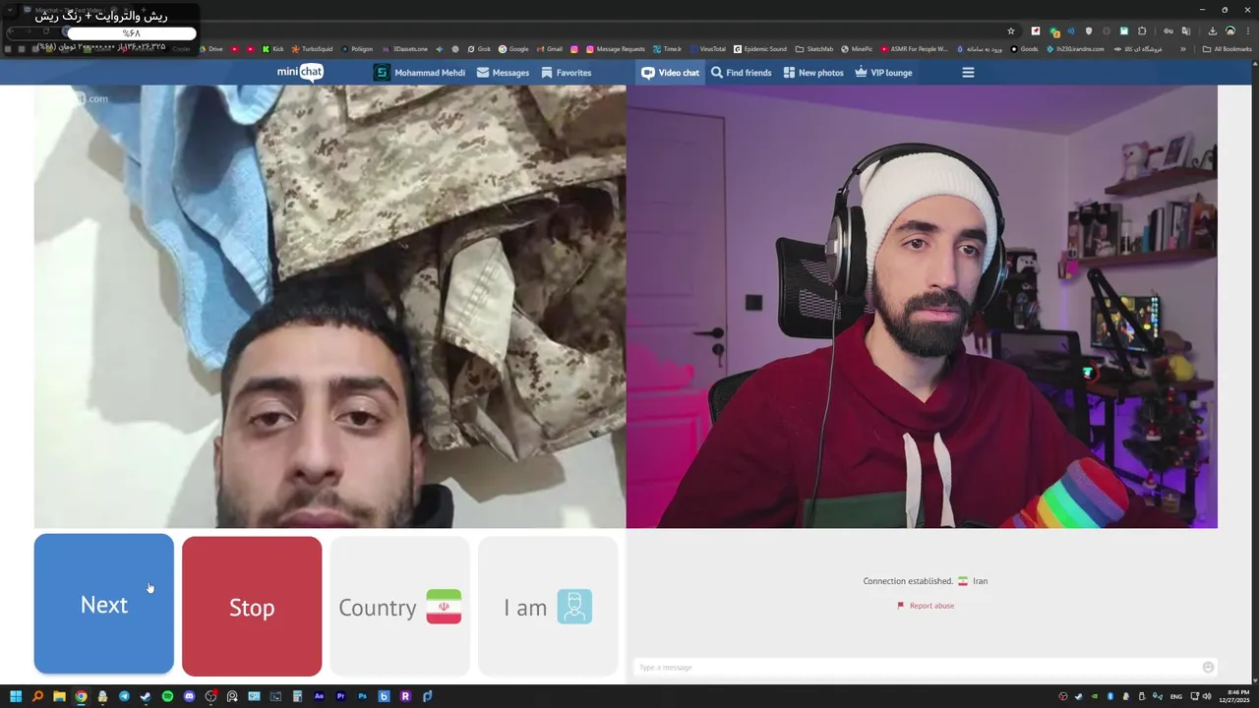1259x708 pixels.
Task: Open the All Bookmarks folder
Action: (1228, 49)
